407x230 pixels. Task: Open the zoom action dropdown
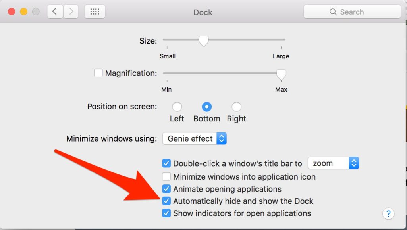[x=333, y=163]
